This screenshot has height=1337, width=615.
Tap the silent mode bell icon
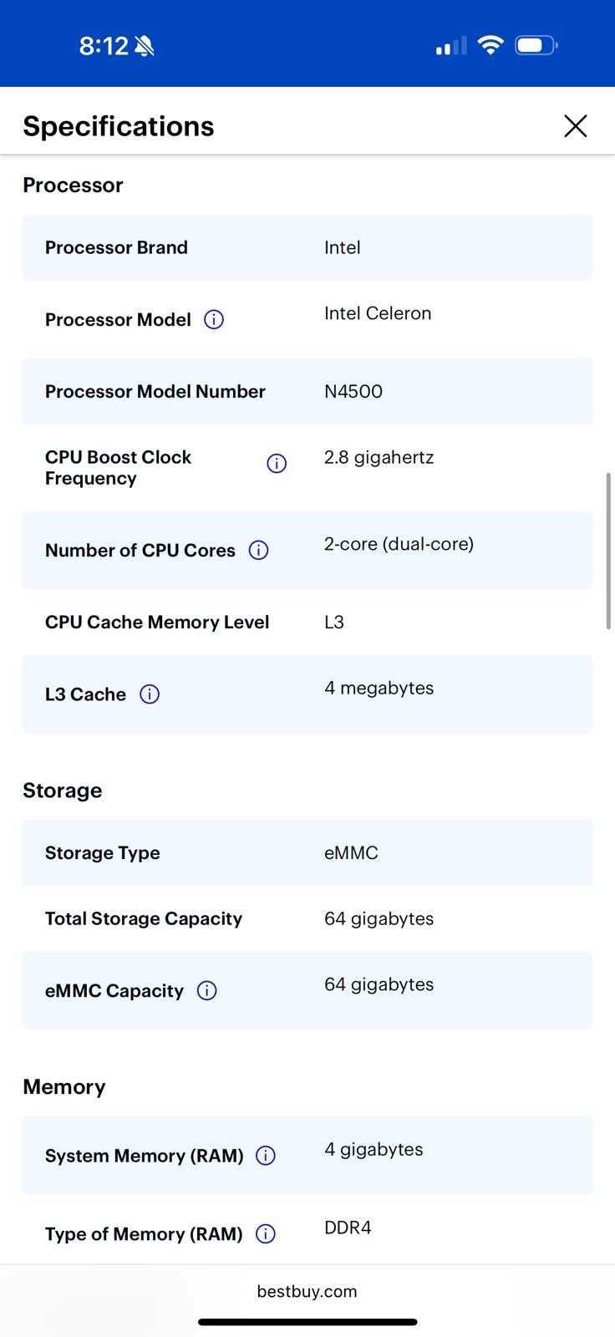145,46
